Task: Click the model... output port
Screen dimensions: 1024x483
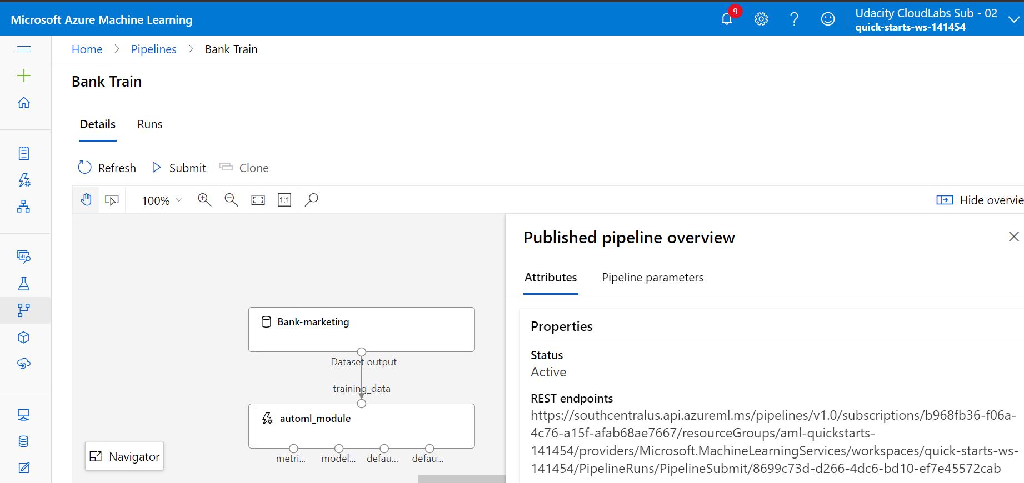Action: 339,449
